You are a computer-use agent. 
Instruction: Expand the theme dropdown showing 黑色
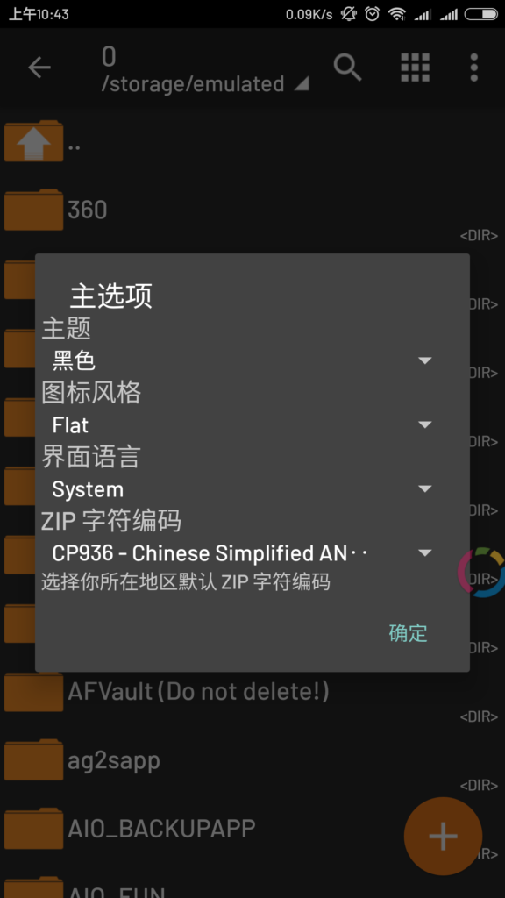click(242, 360)
